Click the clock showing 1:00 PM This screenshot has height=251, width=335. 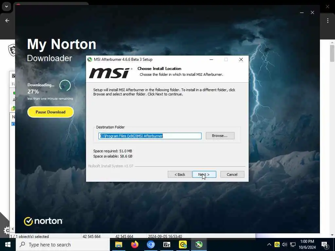coord(307,242)
